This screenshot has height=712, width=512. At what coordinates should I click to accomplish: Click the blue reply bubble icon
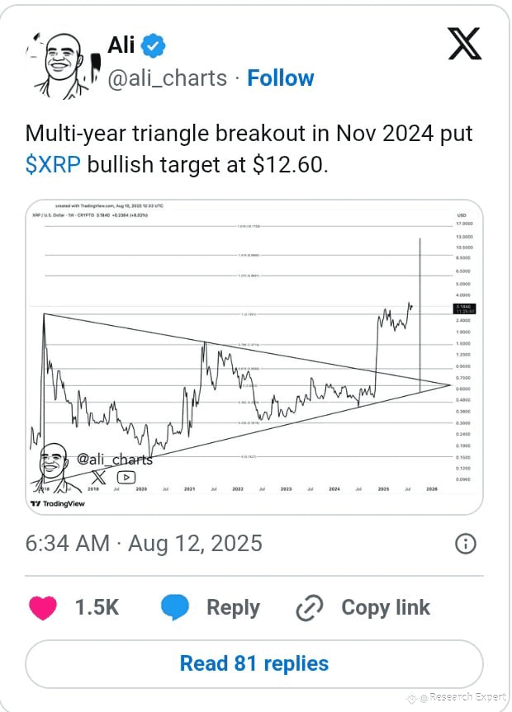[x=174, y=607]
